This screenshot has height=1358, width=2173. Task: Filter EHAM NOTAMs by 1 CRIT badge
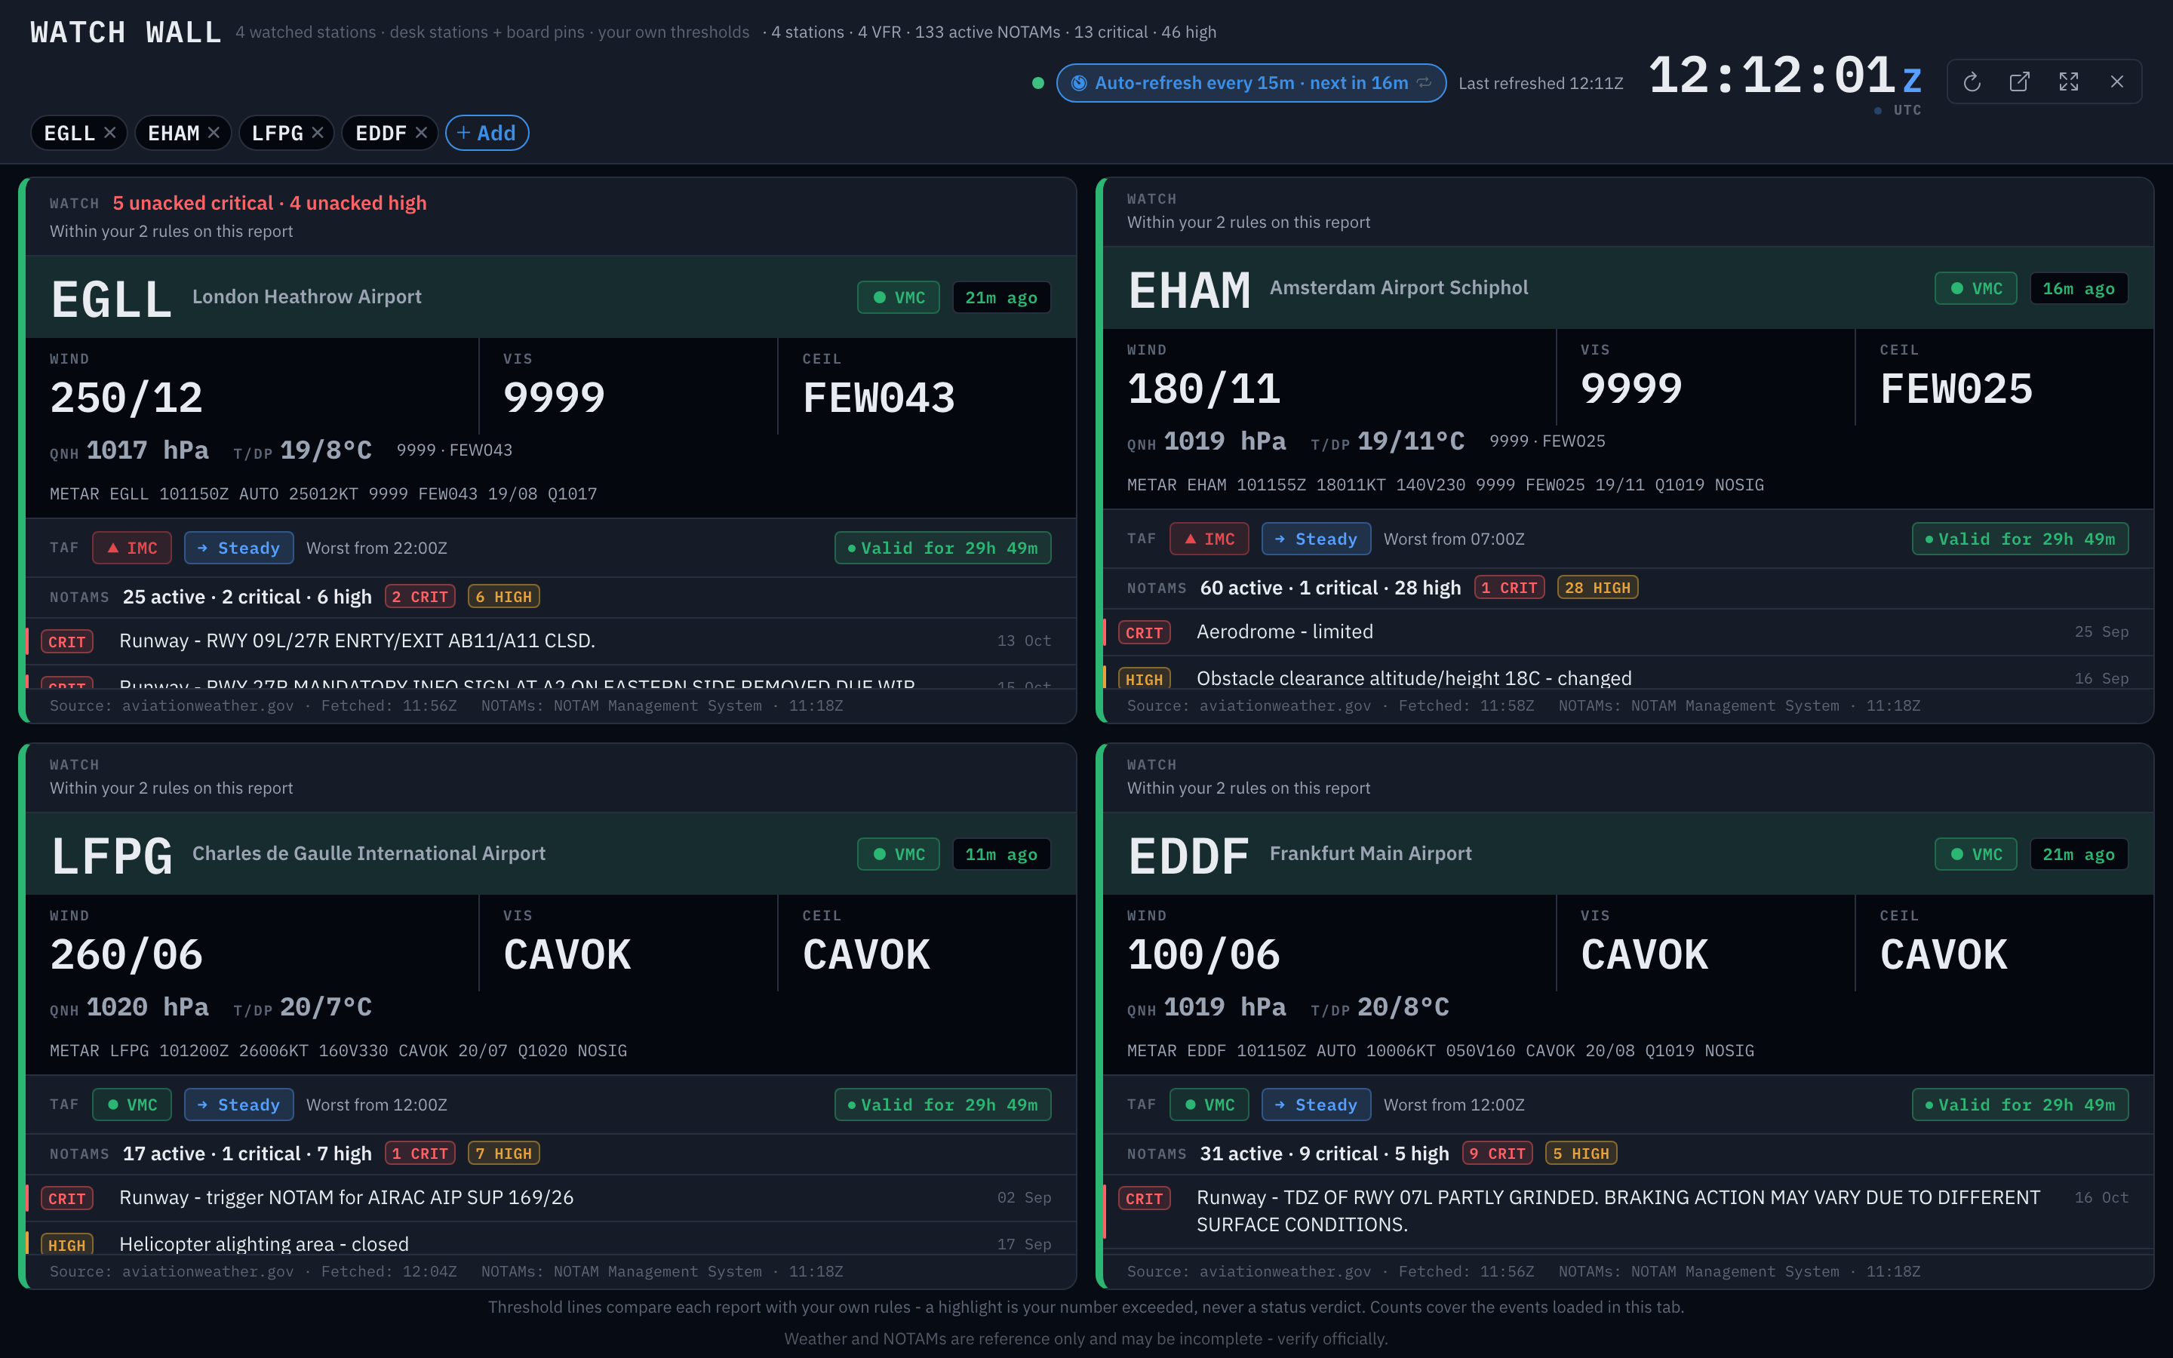[1510, 588]
